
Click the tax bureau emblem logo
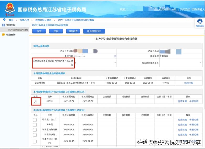[x=10, y=9]
